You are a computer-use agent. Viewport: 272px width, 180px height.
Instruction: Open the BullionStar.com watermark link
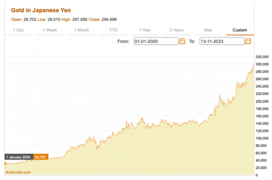point(18,172)
